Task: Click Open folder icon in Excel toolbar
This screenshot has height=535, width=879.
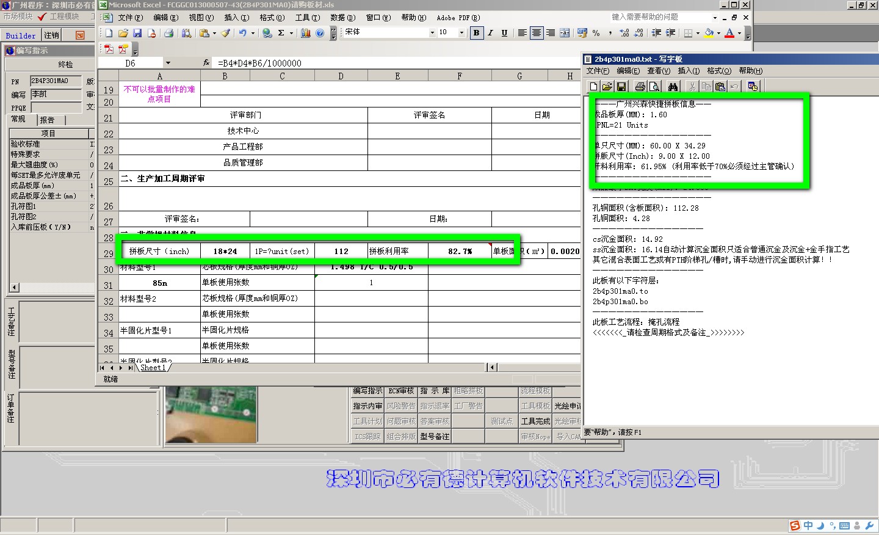Action: click(x=123, y=33)
